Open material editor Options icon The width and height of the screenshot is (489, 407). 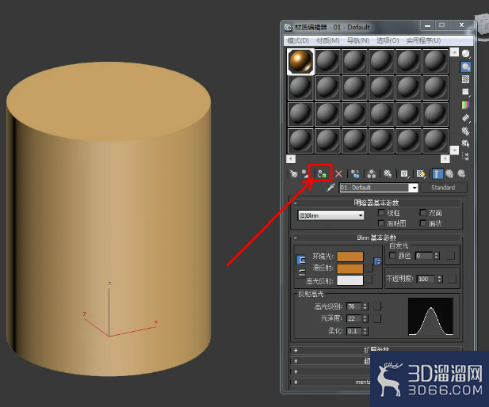pyautogui.click(x=465, y=131)
